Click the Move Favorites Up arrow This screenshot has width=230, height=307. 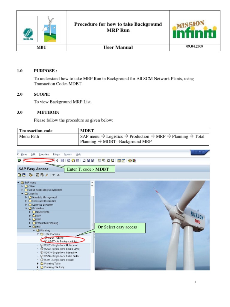coord(58,175)
